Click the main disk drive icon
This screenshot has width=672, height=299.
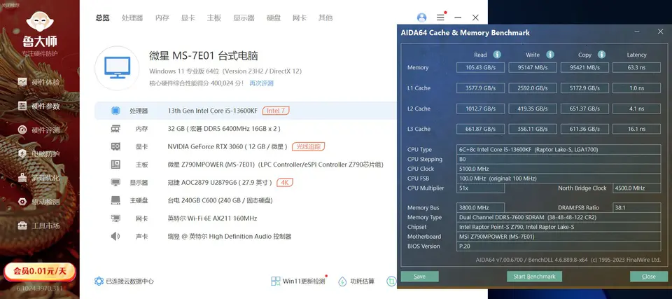(x=115, y=200)
